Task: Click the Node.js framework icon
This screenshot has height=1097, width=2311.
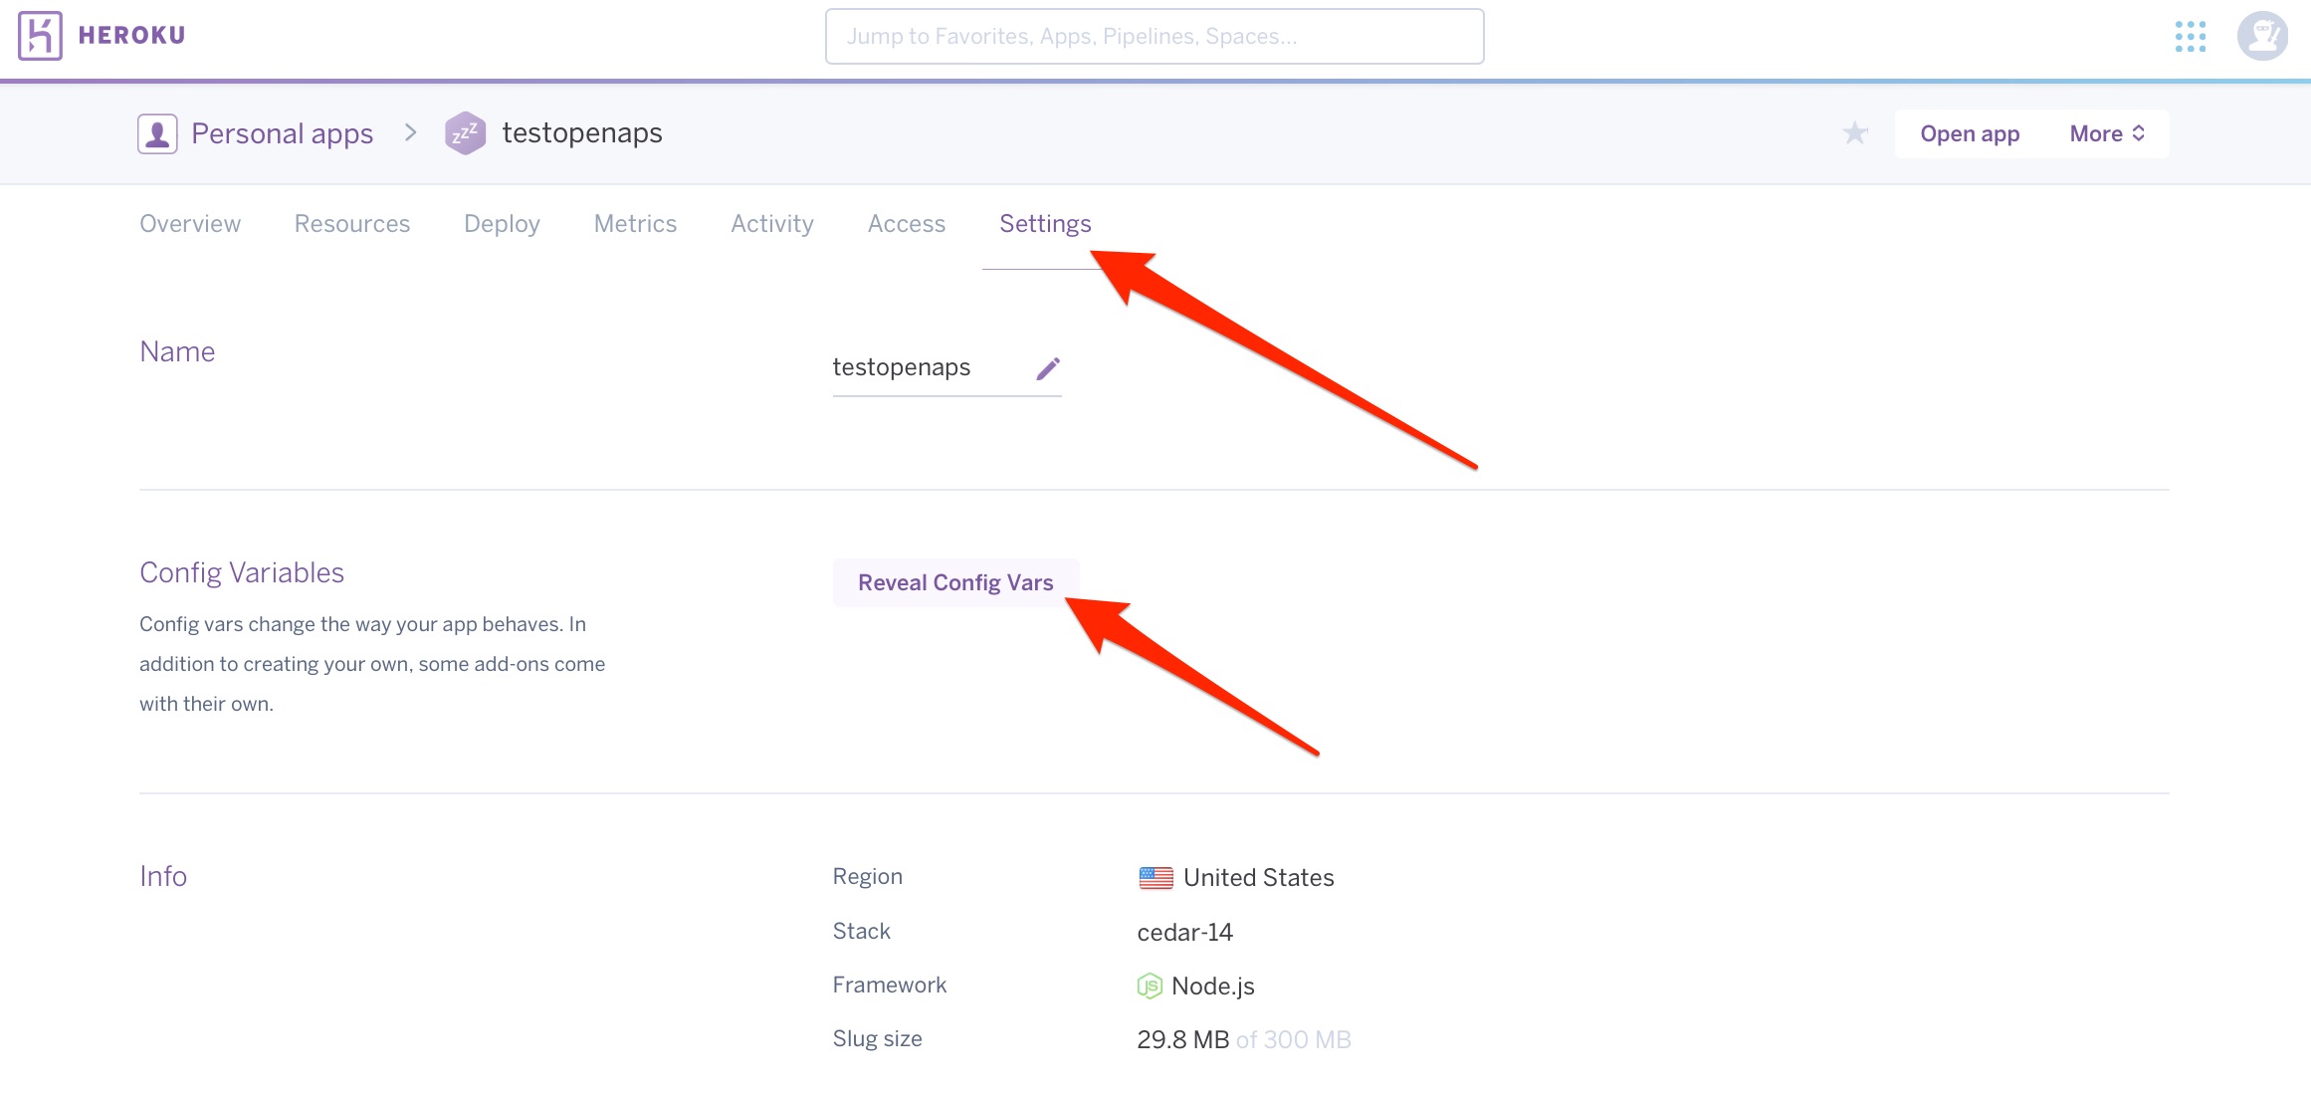Action: pos(1150,986)
